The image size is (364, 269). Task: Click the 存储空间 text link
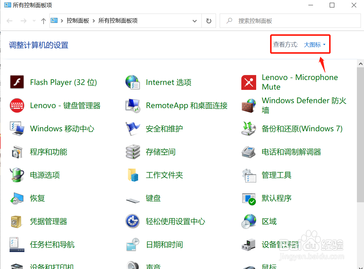coord(161,152)
